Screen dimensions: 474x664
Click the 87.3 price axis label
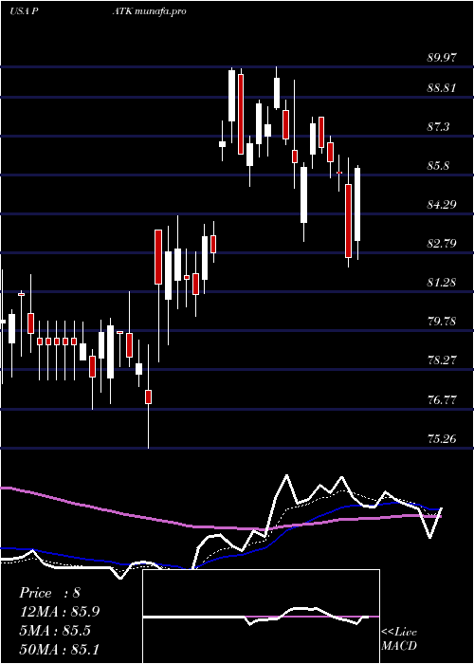point(438,127)
